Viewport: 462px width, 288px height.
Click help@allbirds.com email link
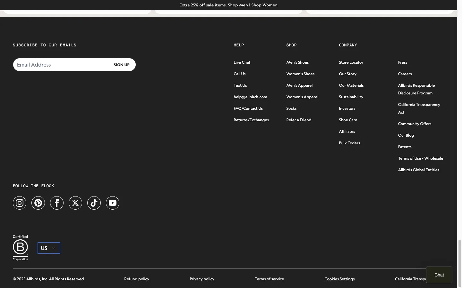(x=250, y=97)
